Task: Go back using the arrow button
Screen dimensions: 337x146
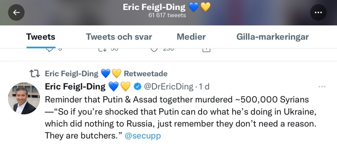Action: tap(16, 13)
